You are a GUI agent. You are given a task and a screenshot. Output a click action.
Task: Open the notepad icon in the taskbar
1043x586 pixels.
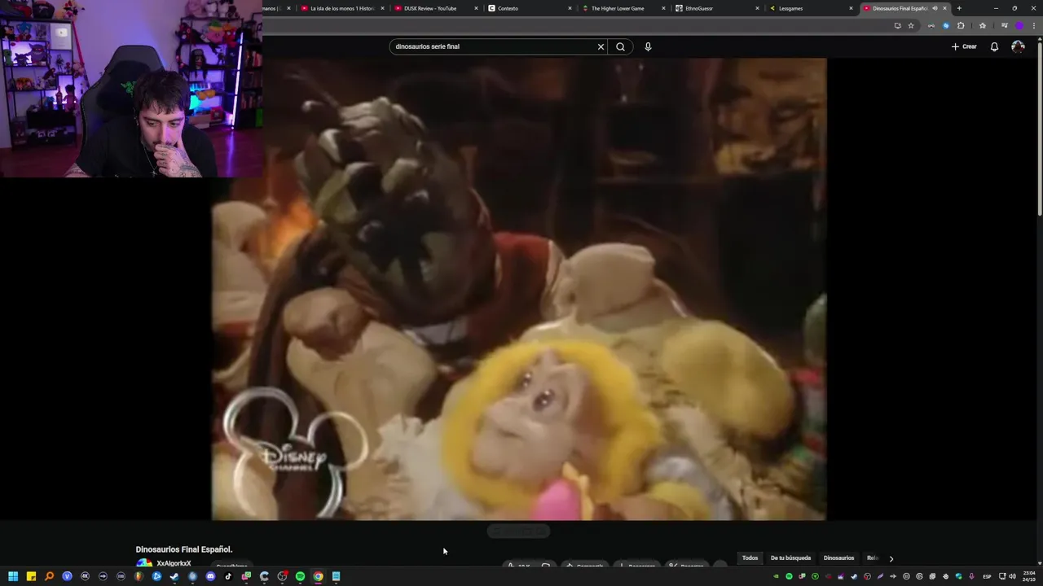point(336,576)
